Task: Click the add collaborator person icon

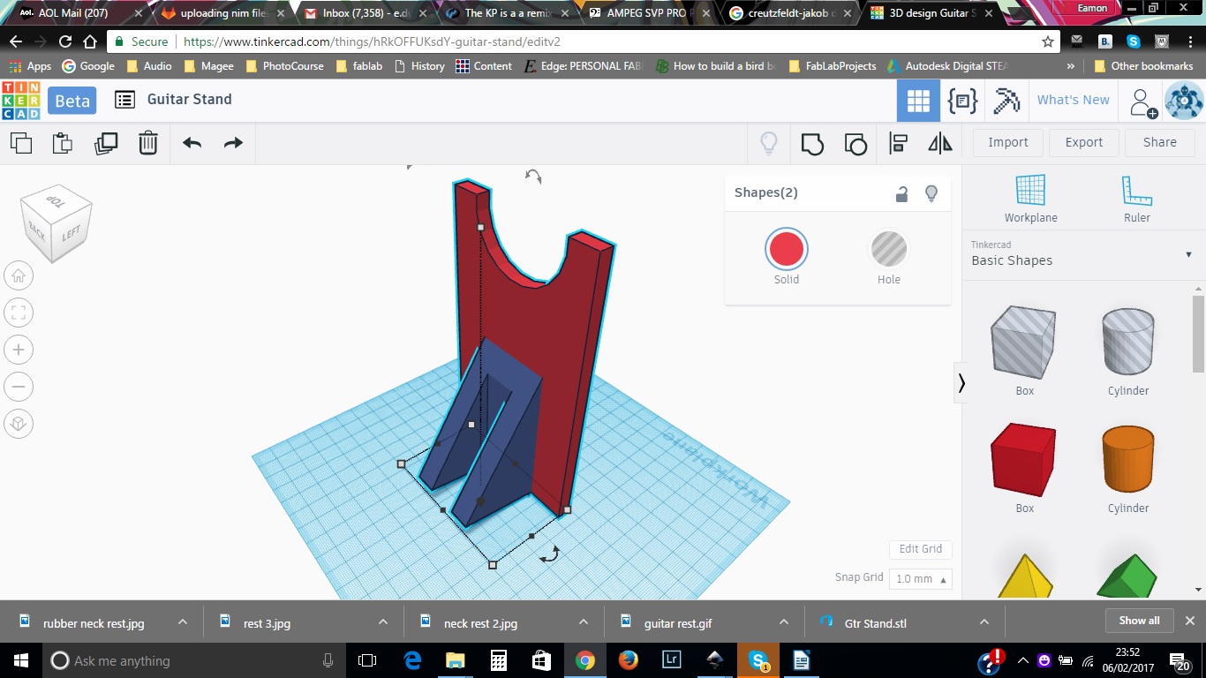Action: (1142, 102)
